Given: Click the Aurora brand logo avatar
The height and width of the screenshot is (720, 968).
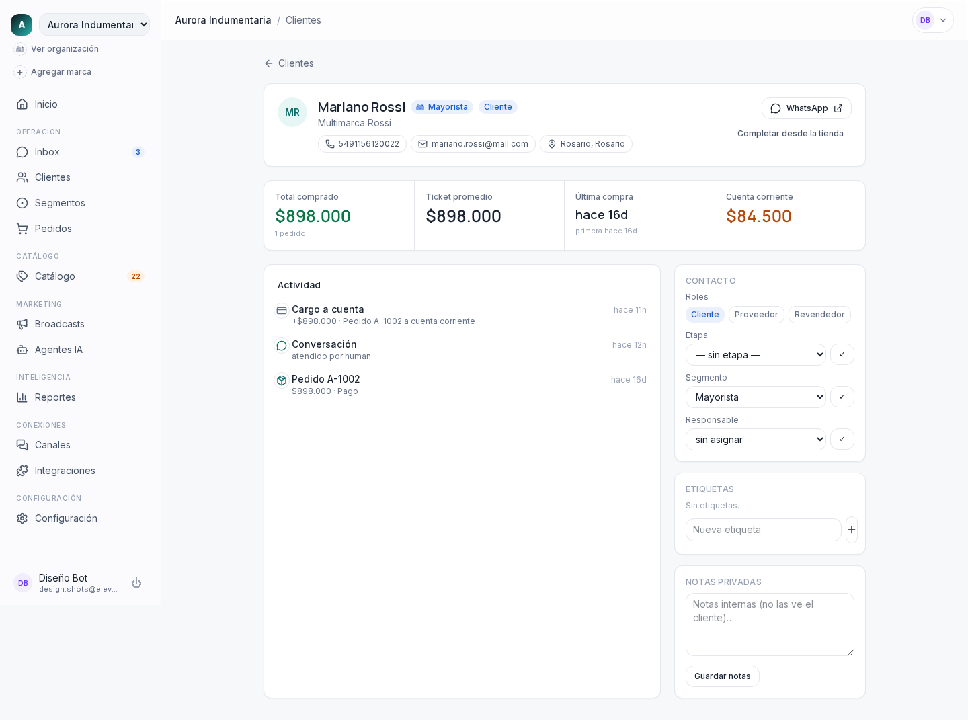Looking at the screenshot, I should [x=22, y=25].
